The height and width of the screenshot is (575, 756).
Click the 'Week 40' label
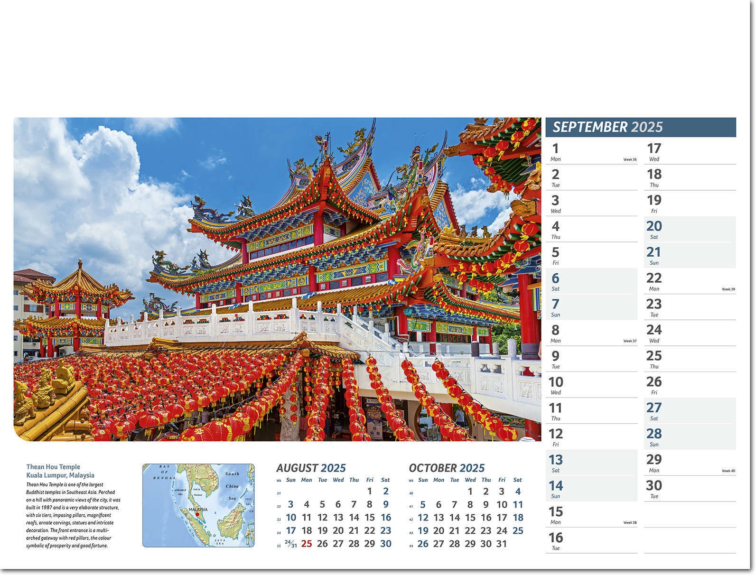[x=728, y=471]
